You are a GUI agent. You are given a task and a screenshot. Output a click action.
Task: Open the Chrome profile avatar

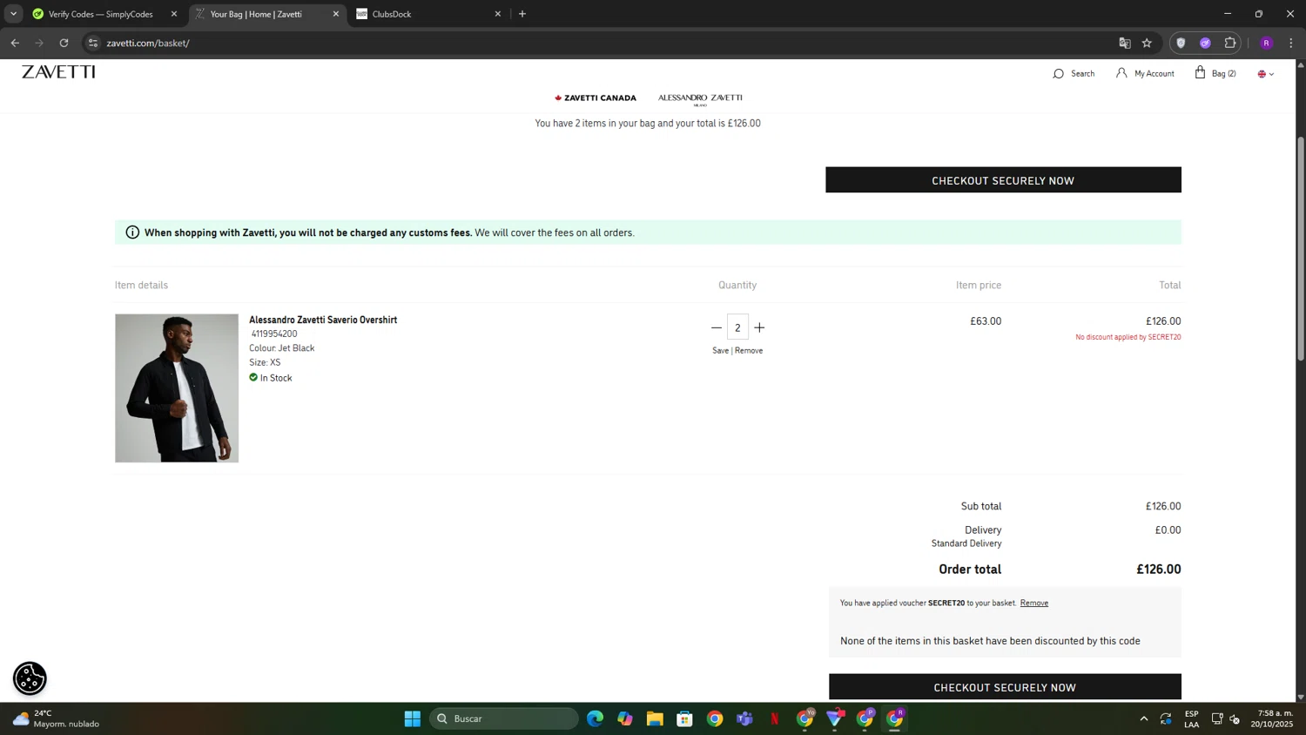click(x=1266, y=43)
